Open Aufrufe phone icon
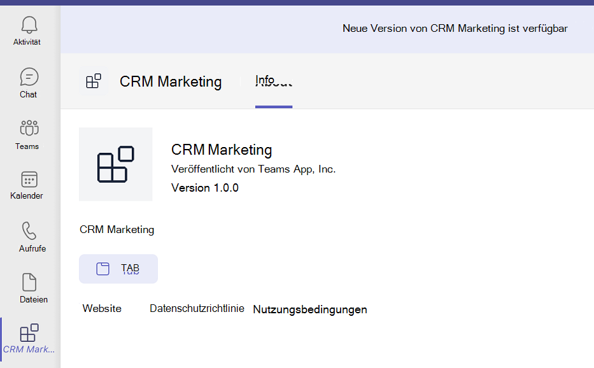The height and width of the screenshot is (368, 594). pyautogui.click(x=29, y=230)
